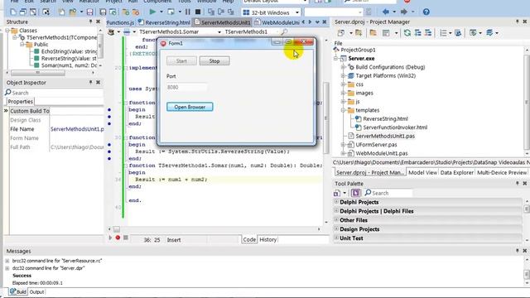Switch to ReverseString.html editor tab

point(164,22)
